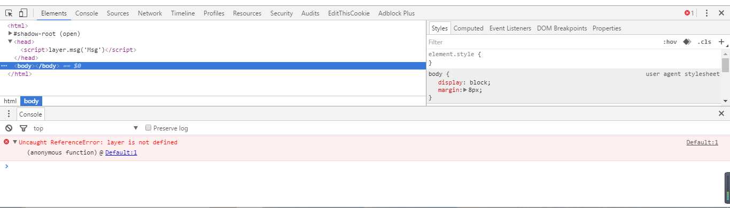This screenshot has width=730, height=208.
Task: Switch to the Elements tab
Action: pos(54,13)
